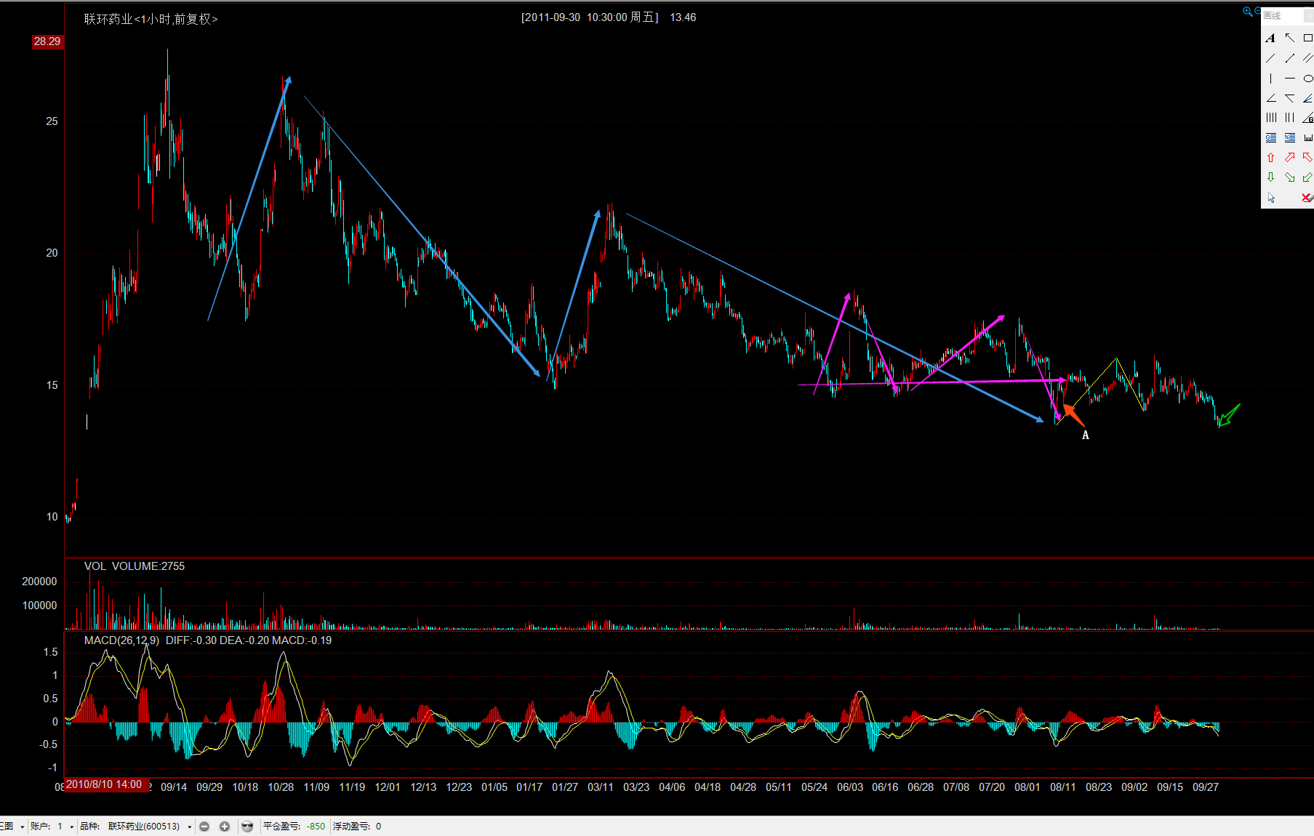1314x836 pixels.
Task: Click the MACD(26,12,9) indicator label
Action: [121, 640]
